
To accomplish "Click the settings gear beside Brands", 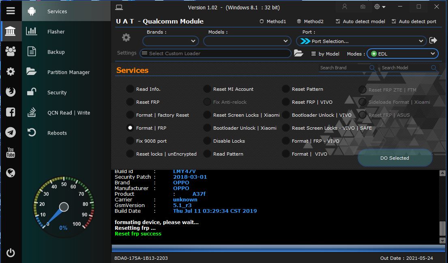I will (126, 37).
